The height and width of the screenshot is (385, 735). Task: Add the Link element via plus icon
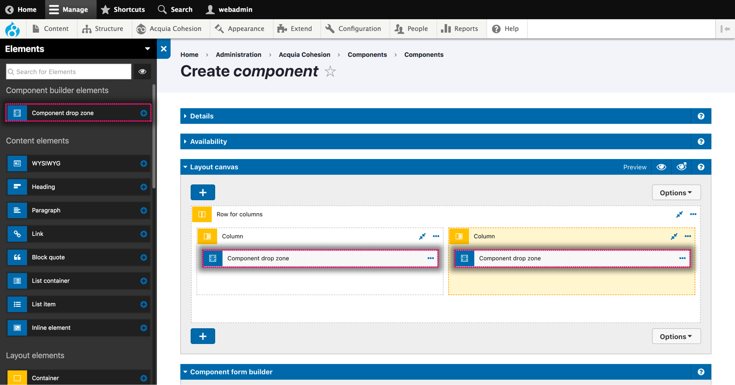tap(144, 234)
